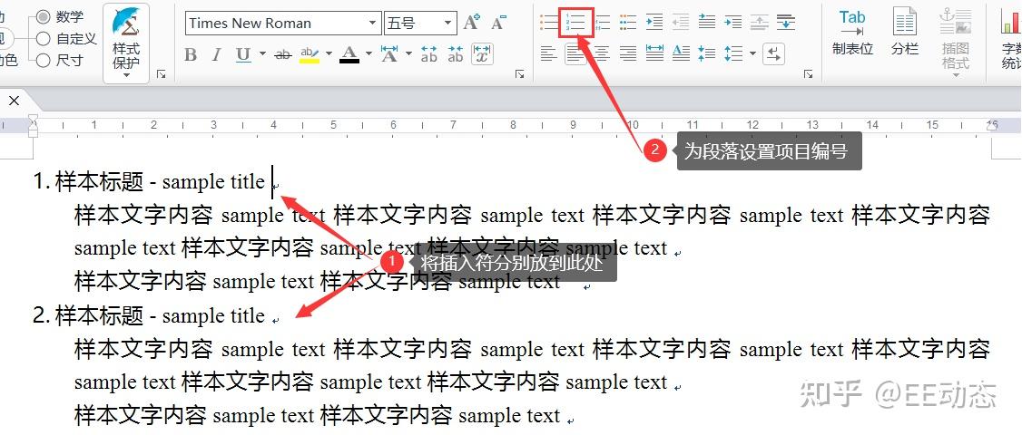Open the 五号 font size dropdown
This screenshot has width=1022, height=435.
pyautogui.click(x=447, y=24)
